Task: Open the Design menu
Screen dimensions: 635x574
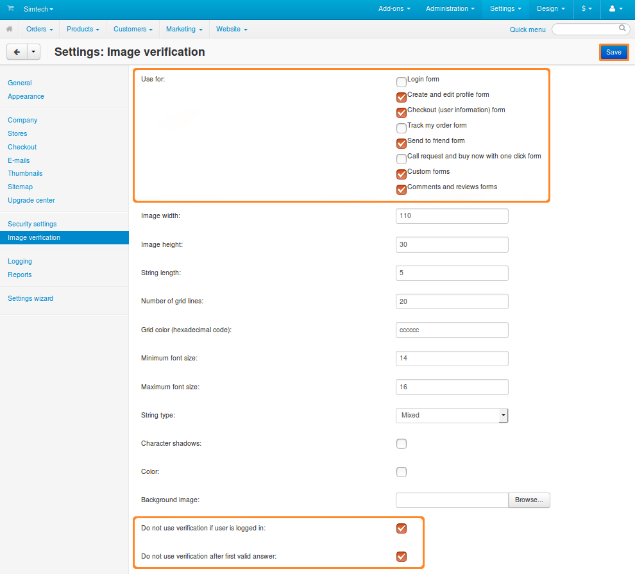Action: [551, 8]
